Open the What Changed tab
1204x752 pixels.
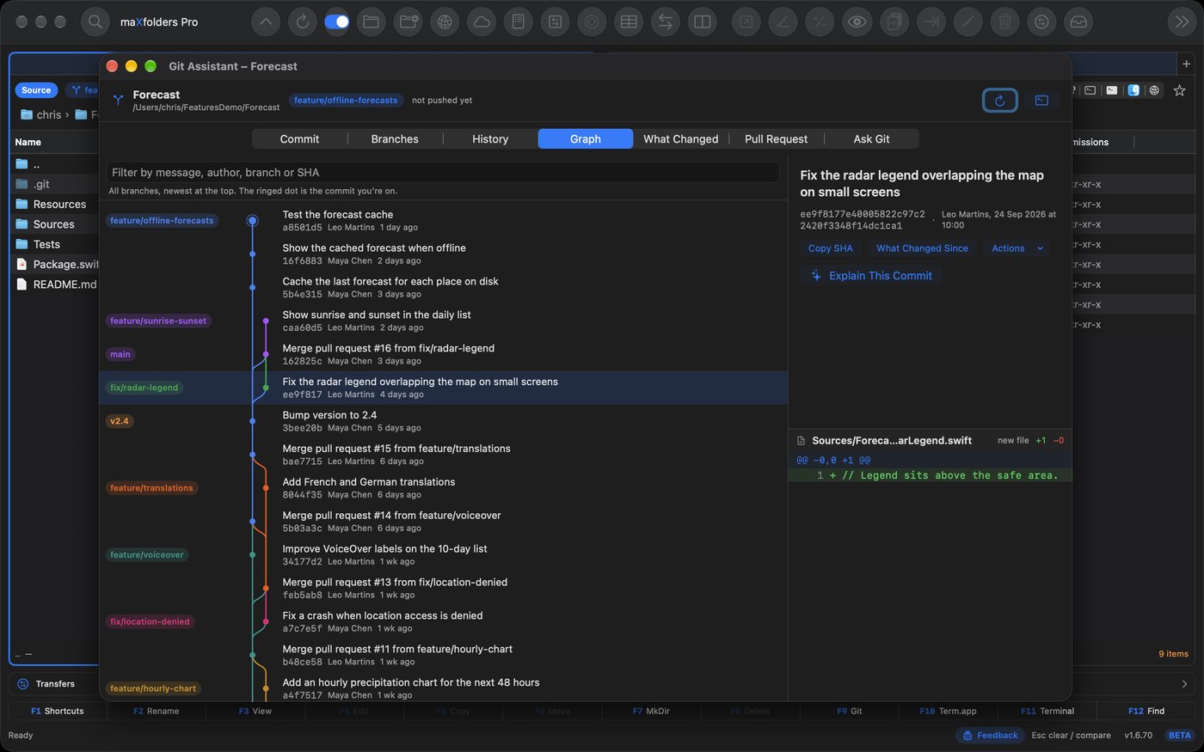tap(681, 139)
